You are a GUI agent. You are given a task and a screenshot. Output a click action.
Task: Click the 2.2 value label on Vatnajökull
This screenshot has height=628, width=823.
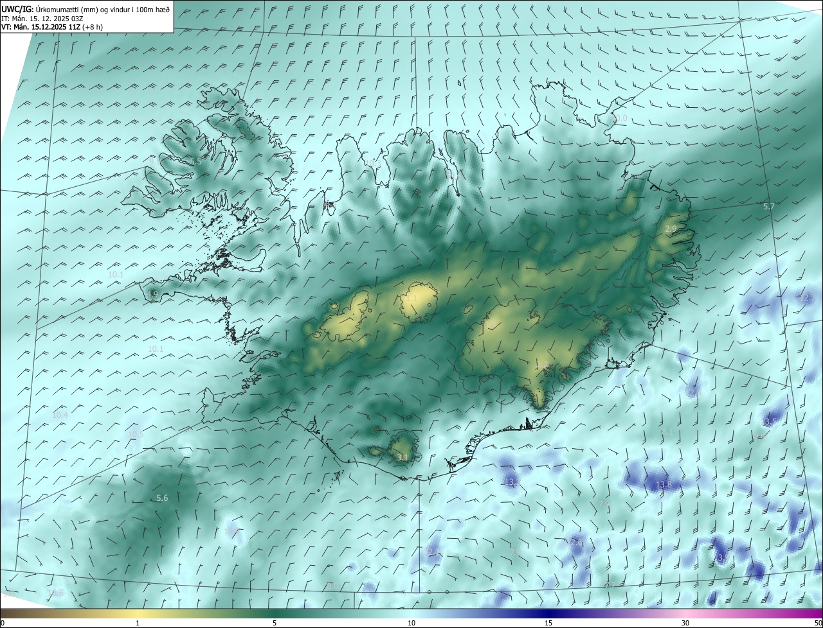click(542, 364)
